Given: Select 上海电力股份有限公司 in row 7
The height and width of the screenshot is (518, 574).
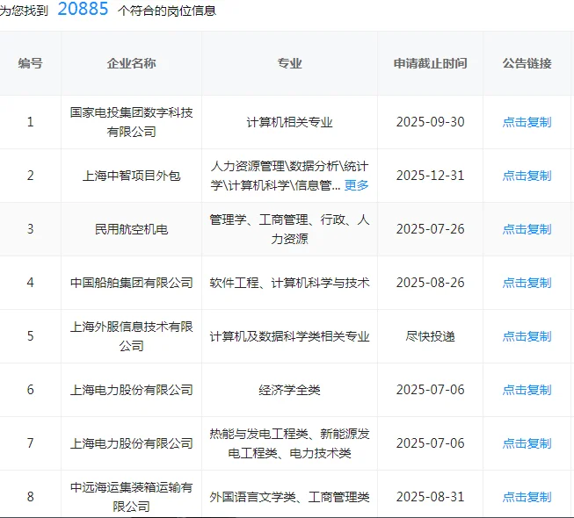Looking at the screenshot, I should coord(132,443).
